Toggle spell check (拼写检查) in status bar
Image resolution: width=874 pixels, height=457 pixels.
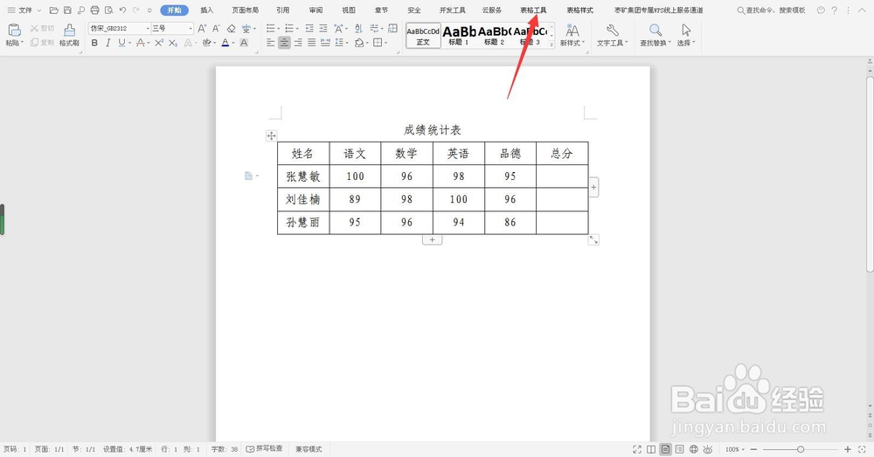(264, 448)
